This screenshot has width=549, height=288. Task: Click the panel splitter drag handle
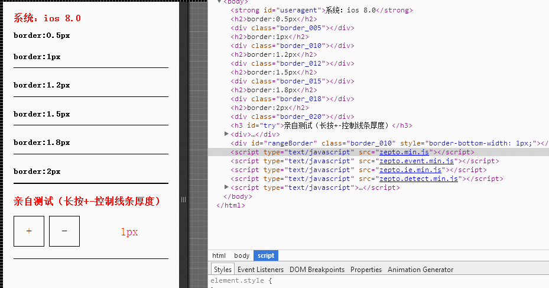click(183, 200)
